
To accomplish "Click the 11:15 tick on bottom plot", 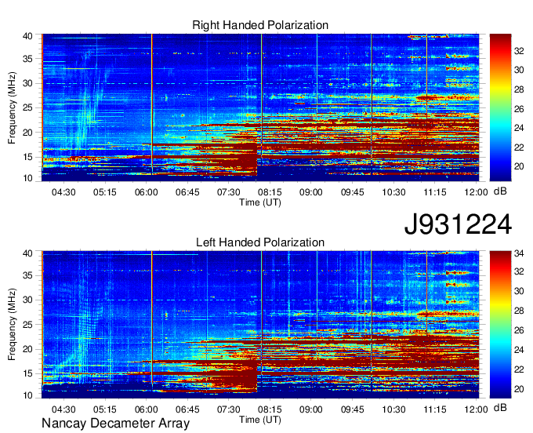I will click(x=435, y=409).
